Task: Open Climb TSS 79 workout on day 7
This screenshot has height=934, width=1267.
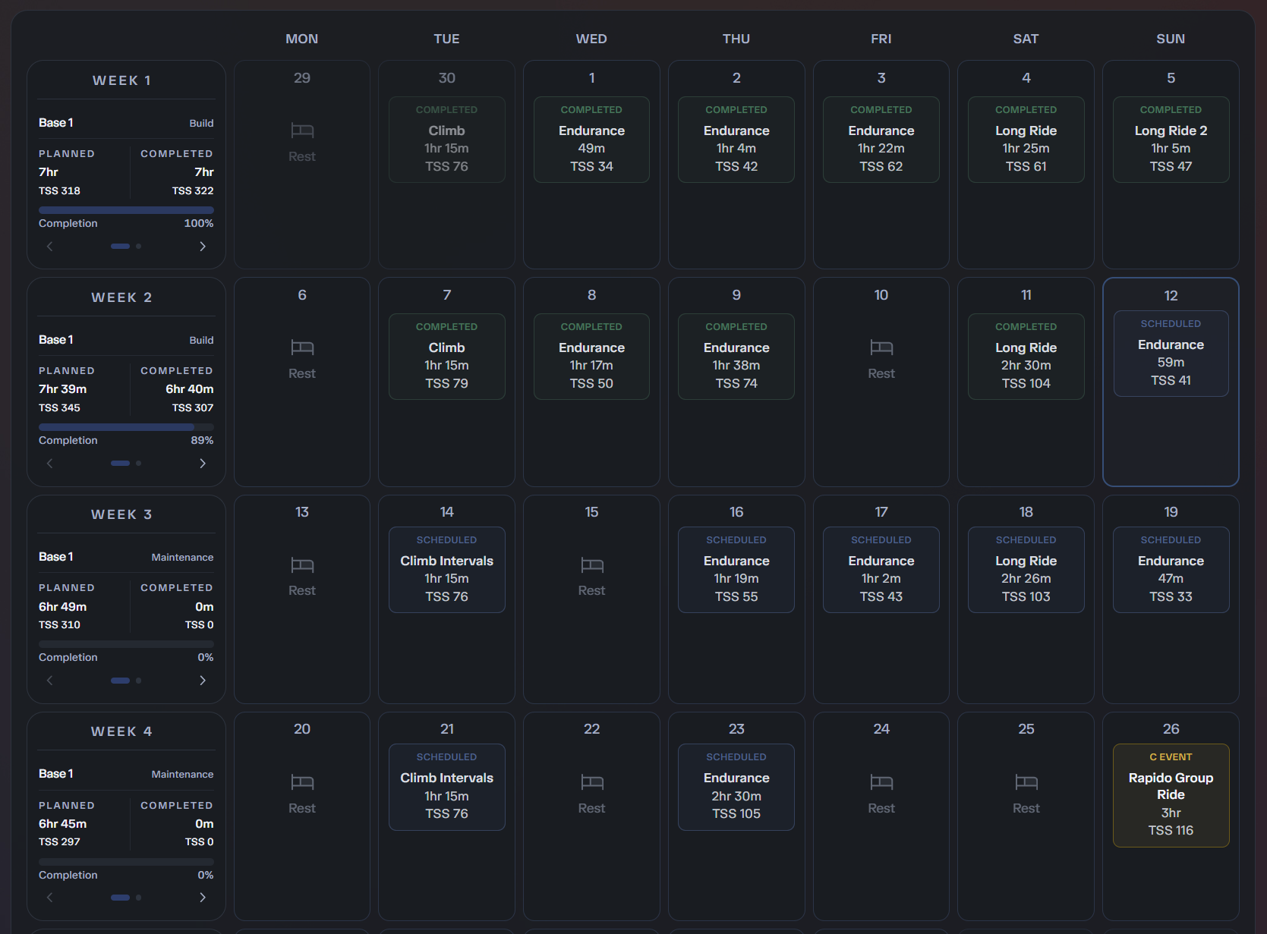Action: tap(447, 357)
